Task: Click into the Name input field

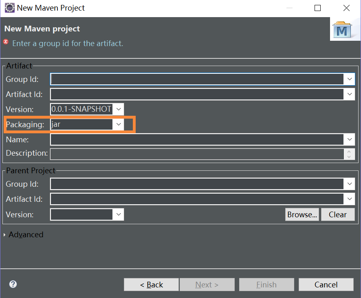Action: [x=197, y=139]
